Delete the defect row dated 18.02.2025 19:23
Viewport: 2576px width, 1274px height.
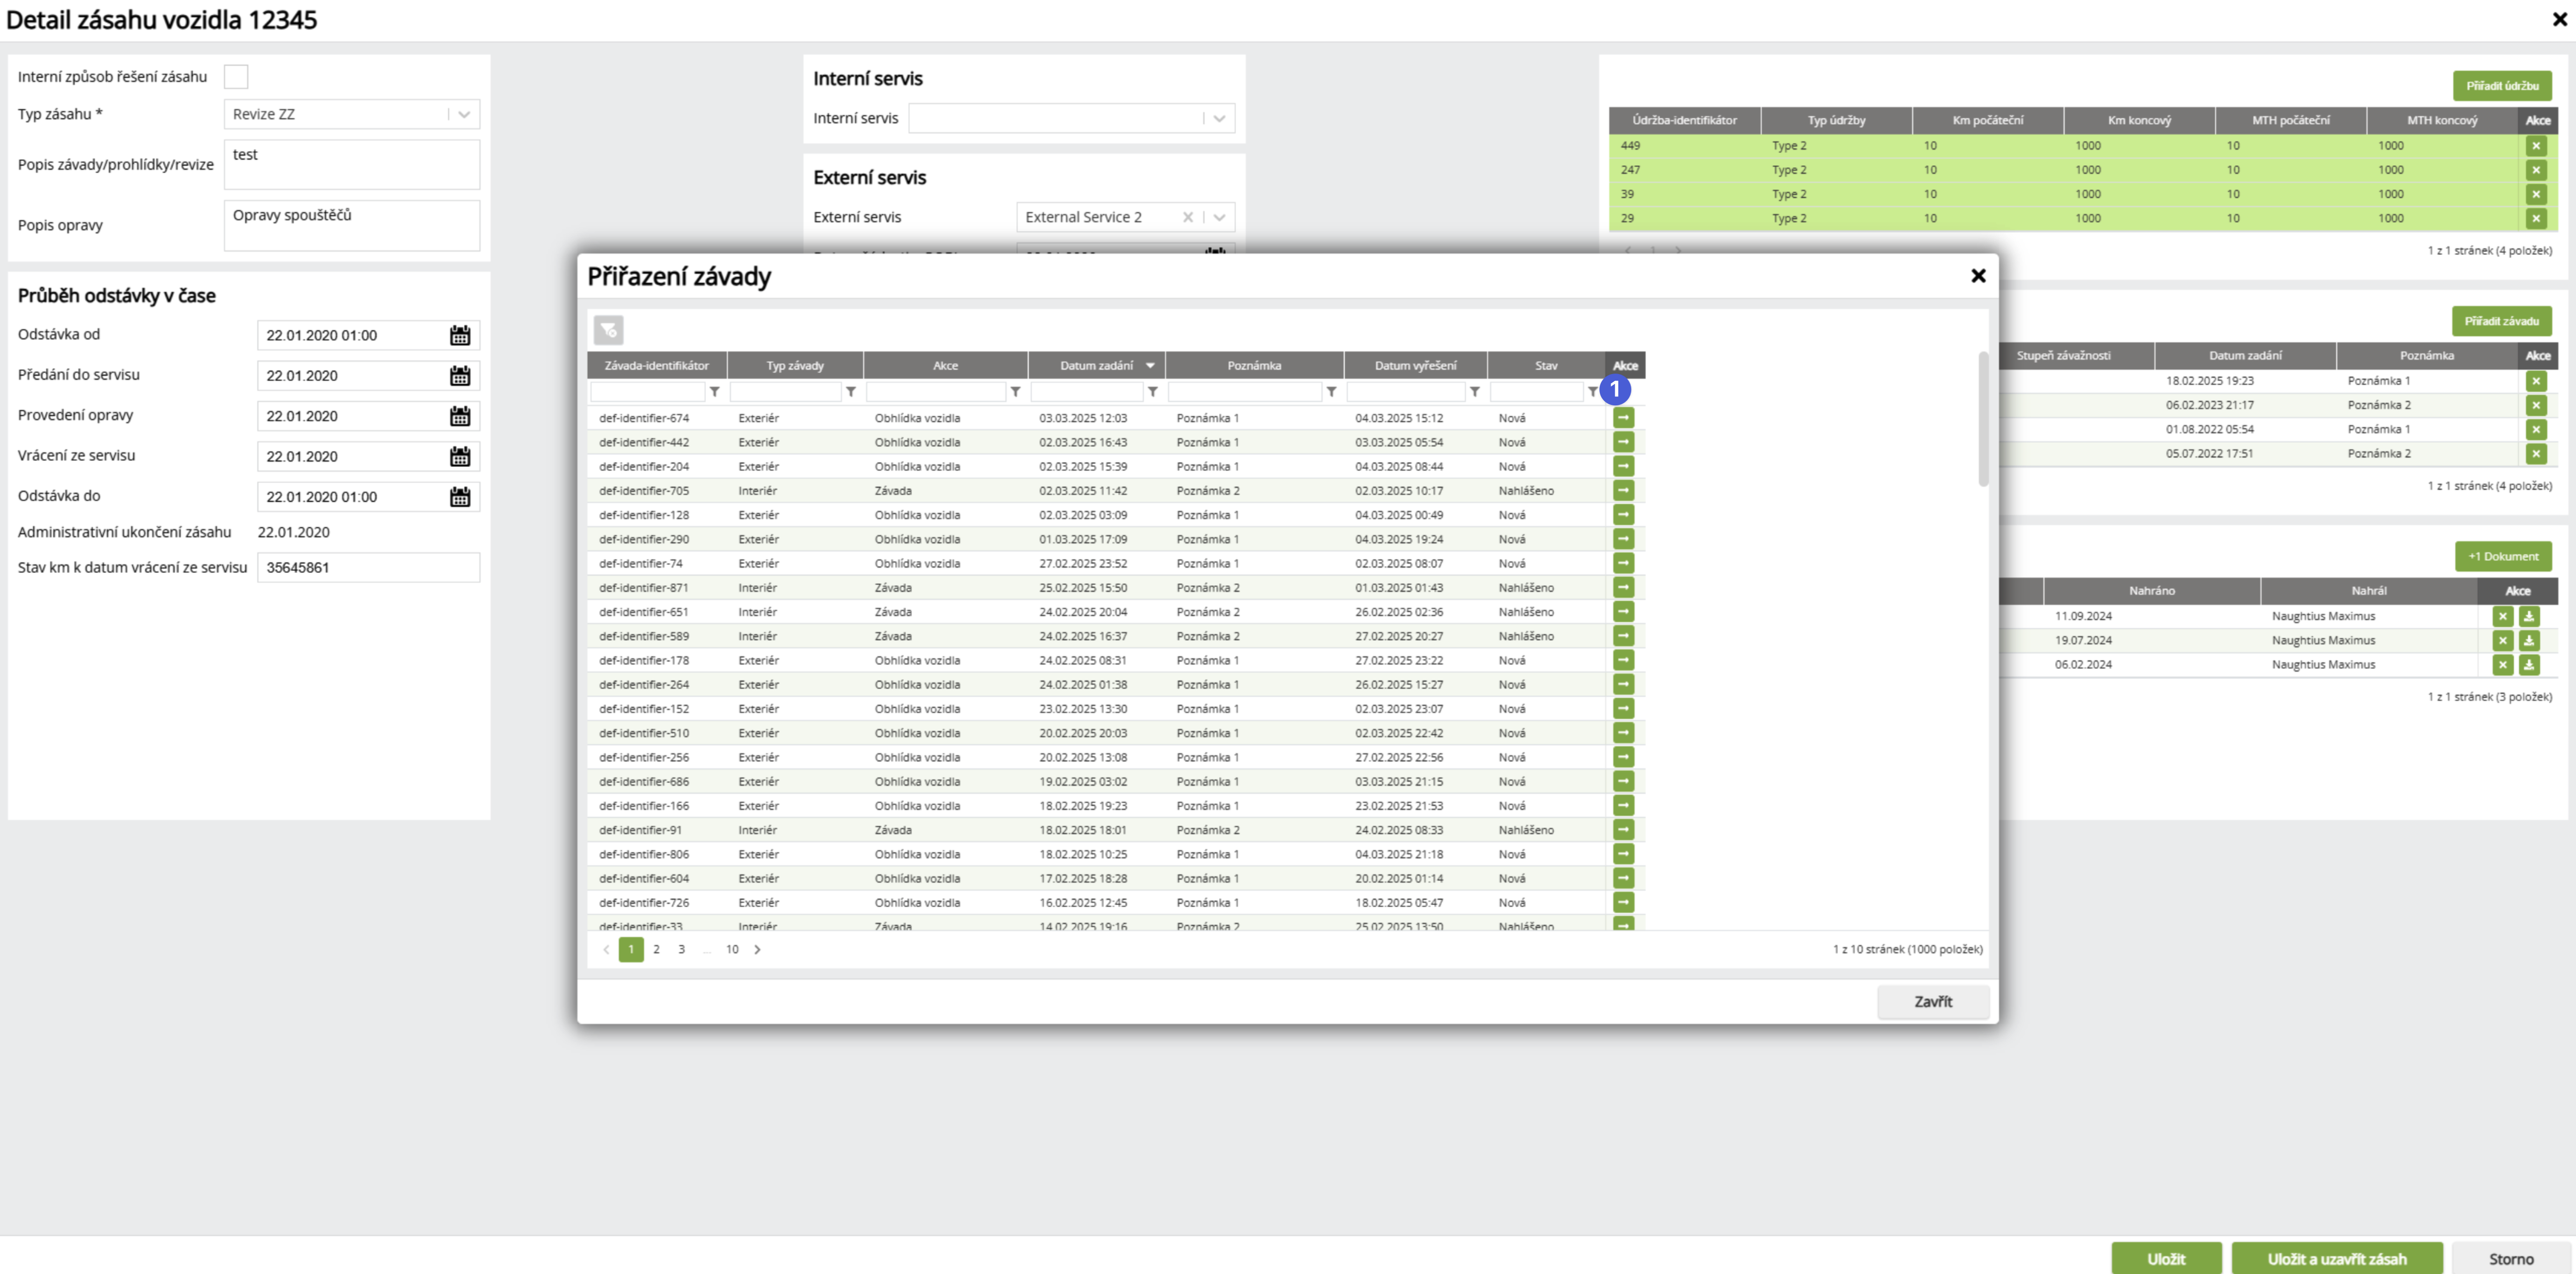(2535, 381)
